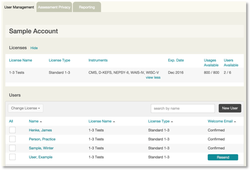The image size is (251, 171).
Task: Select All users link
Action: click(11, 121)
